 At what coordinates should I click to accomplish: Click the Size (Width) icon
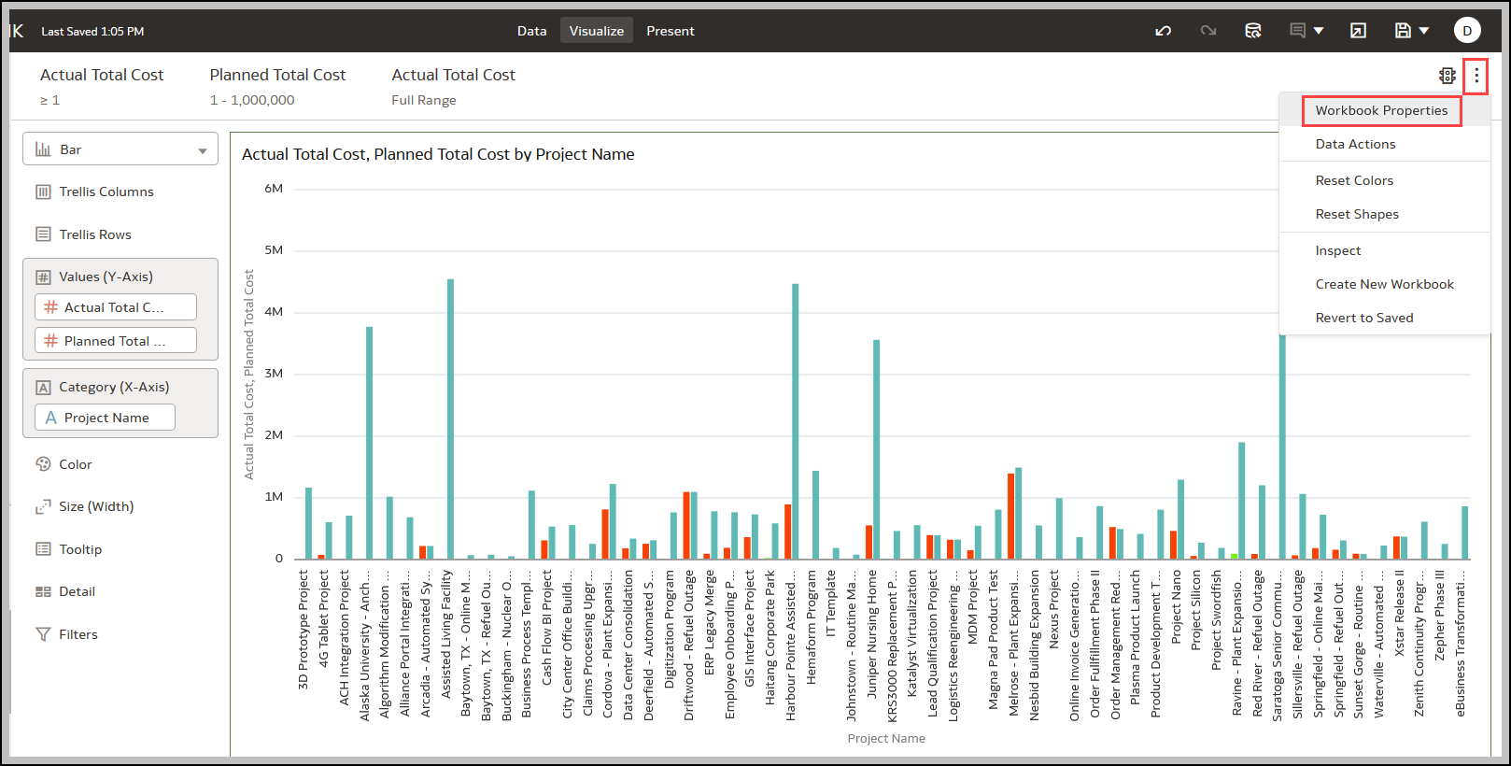click(43, 506)
